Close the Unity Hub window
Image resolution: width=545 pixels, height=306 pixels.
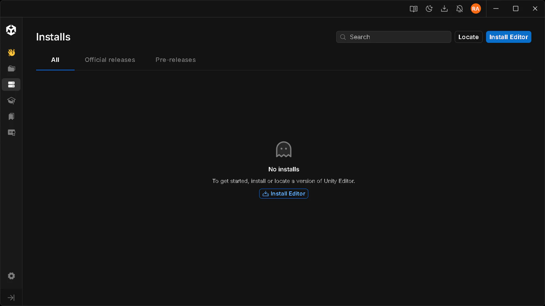[535, 8]
